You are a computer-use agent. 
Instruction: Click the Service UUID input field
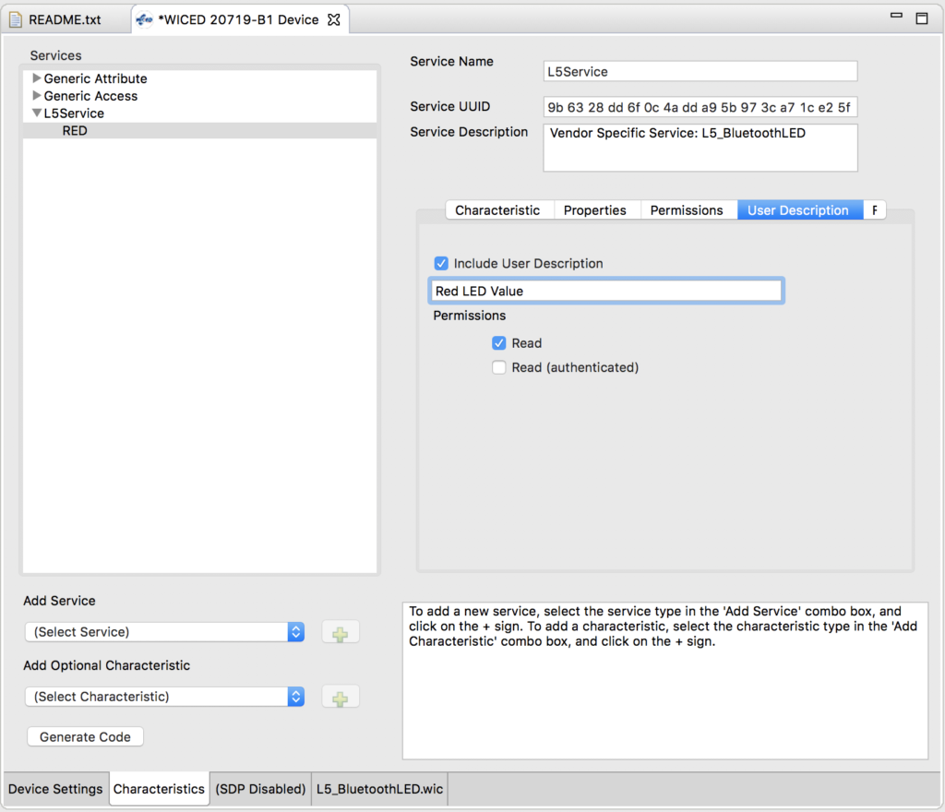tap(700, 107)
